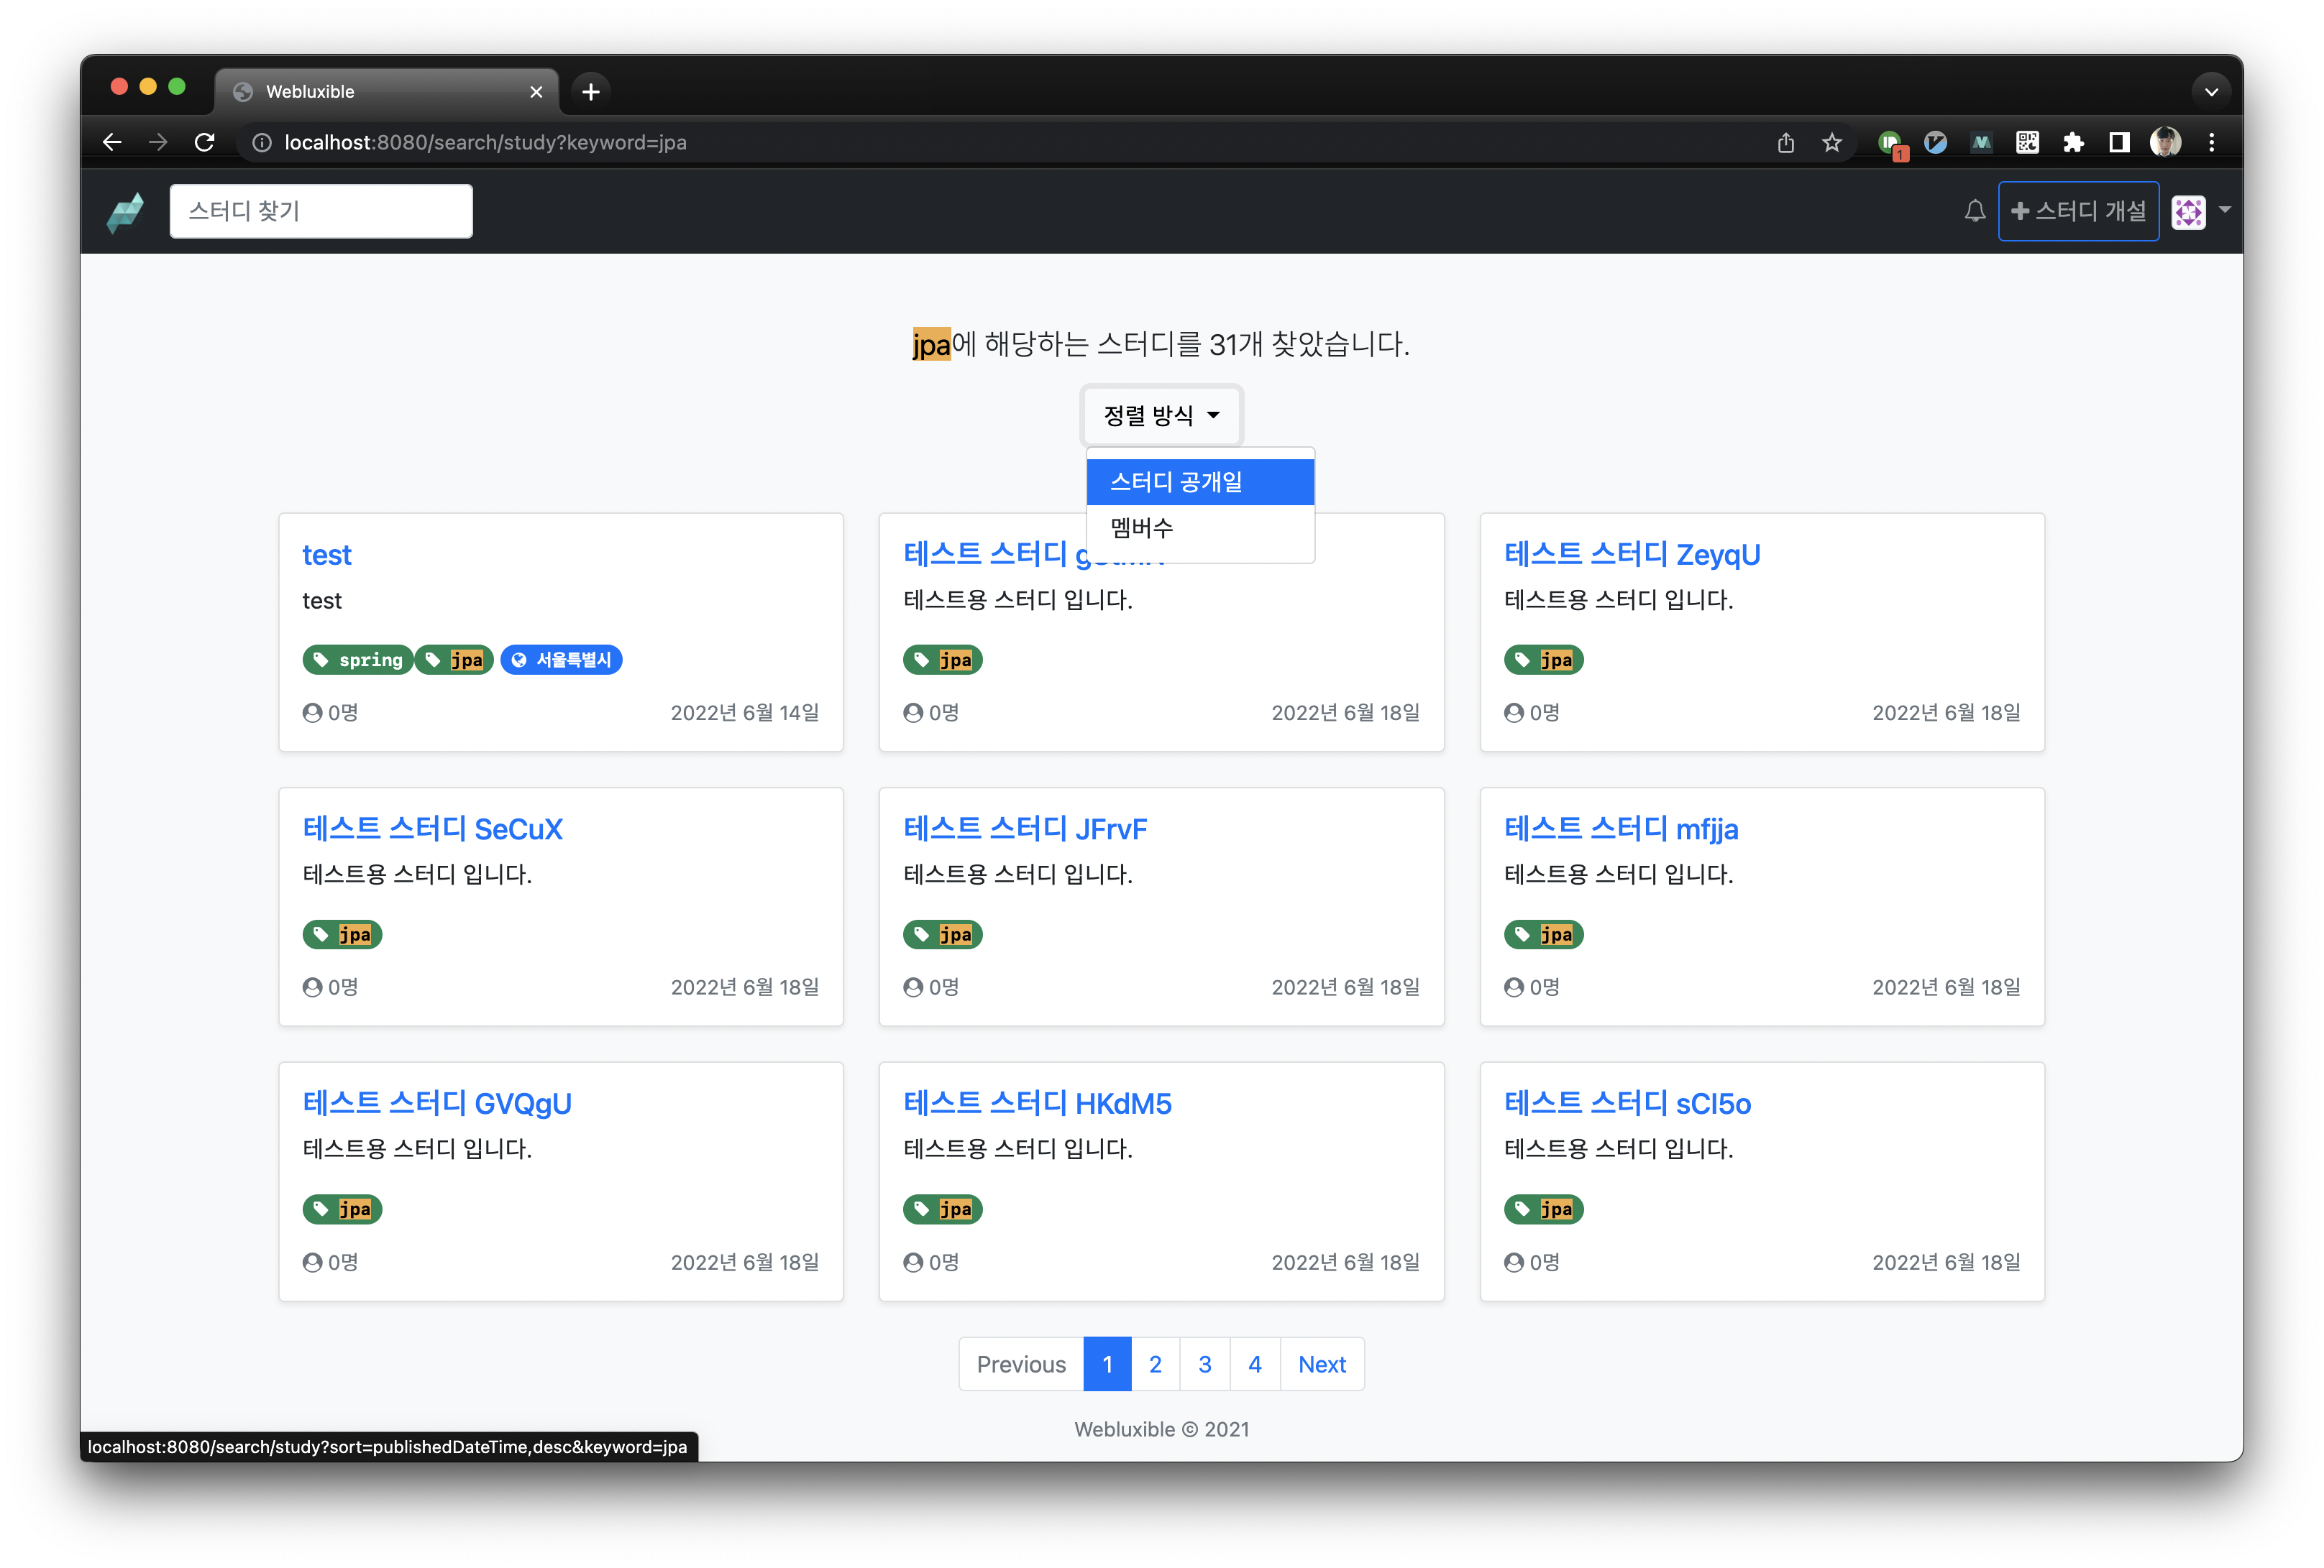
Task: Select 멤버수 sort option
Action: click(x=1199, y=527)
